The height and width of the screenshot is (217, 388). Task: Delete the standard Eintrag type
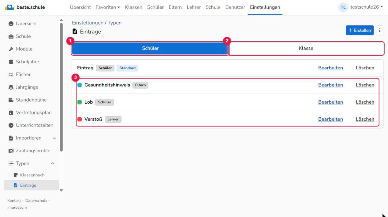[365, 68]
